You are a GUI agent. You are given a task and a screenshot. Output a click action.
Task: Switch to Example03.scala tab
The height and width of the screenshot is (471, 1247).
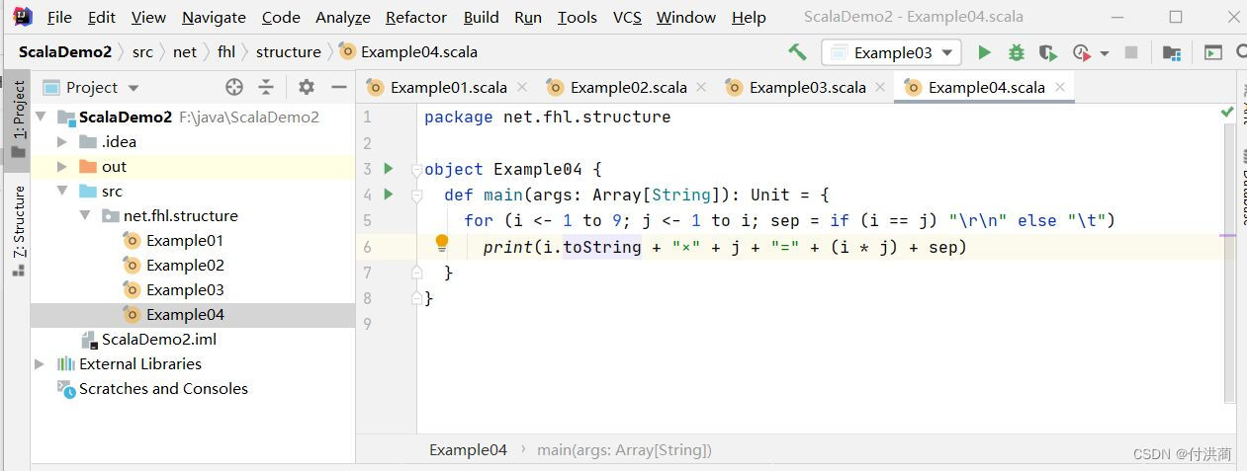coord(807,87)
